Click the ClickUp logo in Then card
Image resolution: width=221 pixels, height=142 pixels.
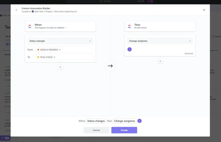(130, 26)
